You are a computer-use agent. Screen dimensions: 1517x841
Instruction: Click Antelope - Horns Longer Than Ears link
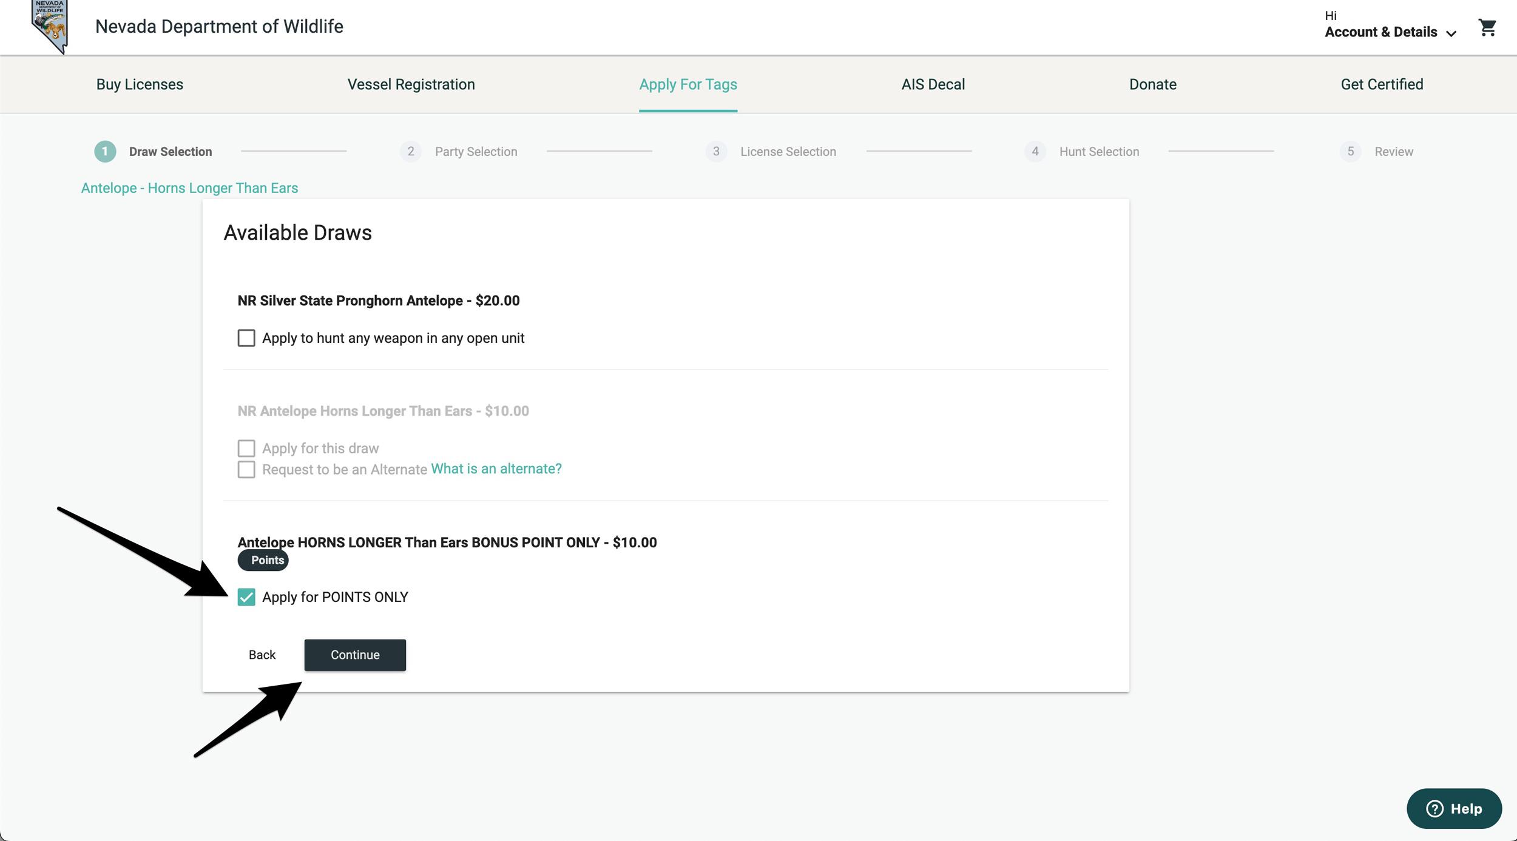(189, 188)
